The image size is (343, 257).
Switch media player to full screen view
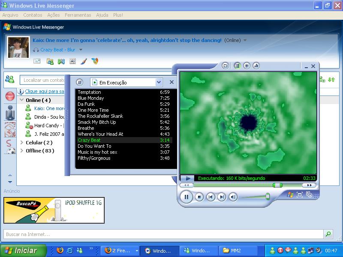point(299,194)
